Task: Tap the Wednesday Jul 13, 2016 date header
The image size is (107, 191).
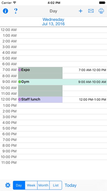Action: [x=53, y=22]
